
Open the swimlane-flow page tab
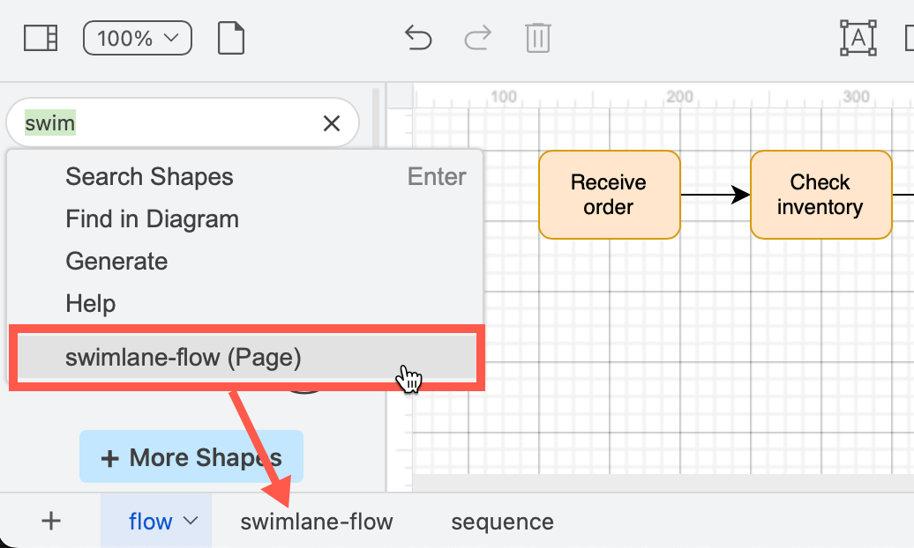point(317,521)
